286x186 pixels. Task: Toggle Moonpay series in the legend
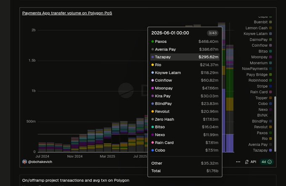click(262, 57)
